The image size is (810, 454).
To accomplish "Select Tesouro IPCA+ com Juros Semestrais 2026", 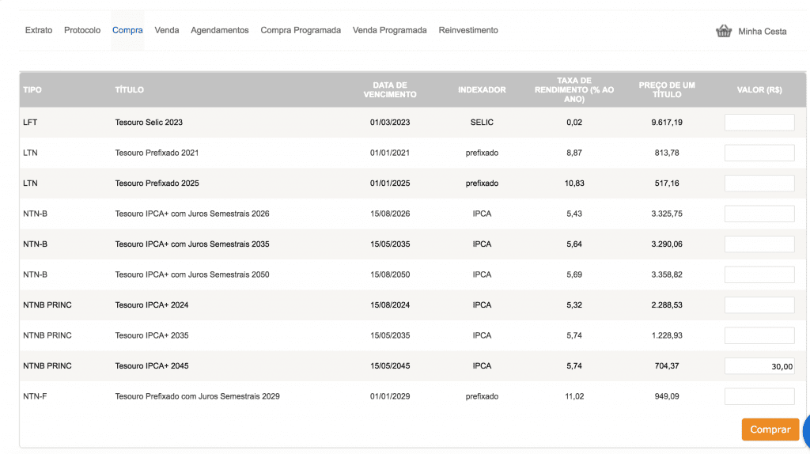I will (x=191, y=214).
